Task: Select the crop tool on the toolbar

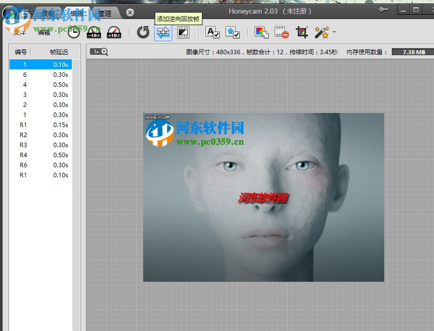Action: [302, 32]
